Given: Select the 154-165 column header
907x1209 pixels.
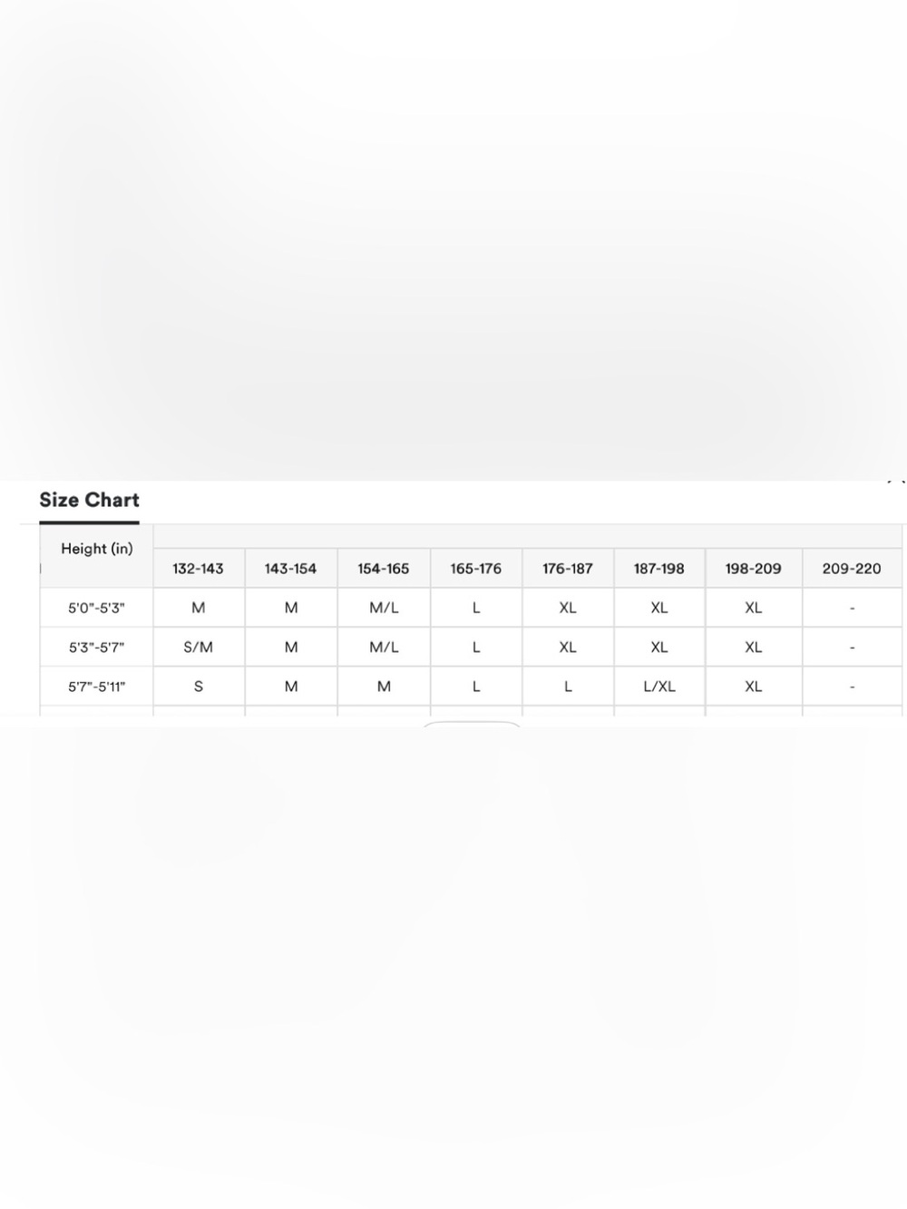Looking at the screenshot, I should 384,569.
